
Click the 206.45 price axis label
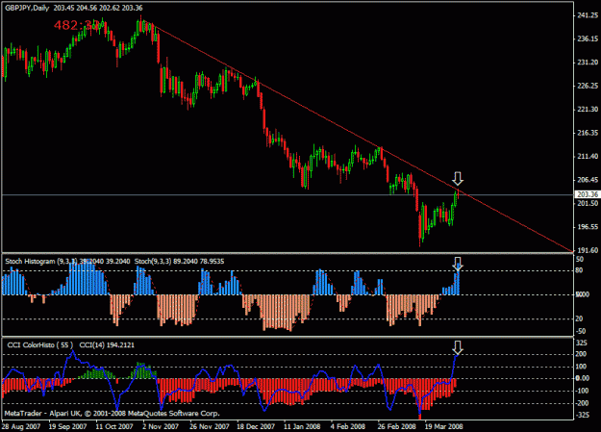pyautogui.click(x=588, y=180)
